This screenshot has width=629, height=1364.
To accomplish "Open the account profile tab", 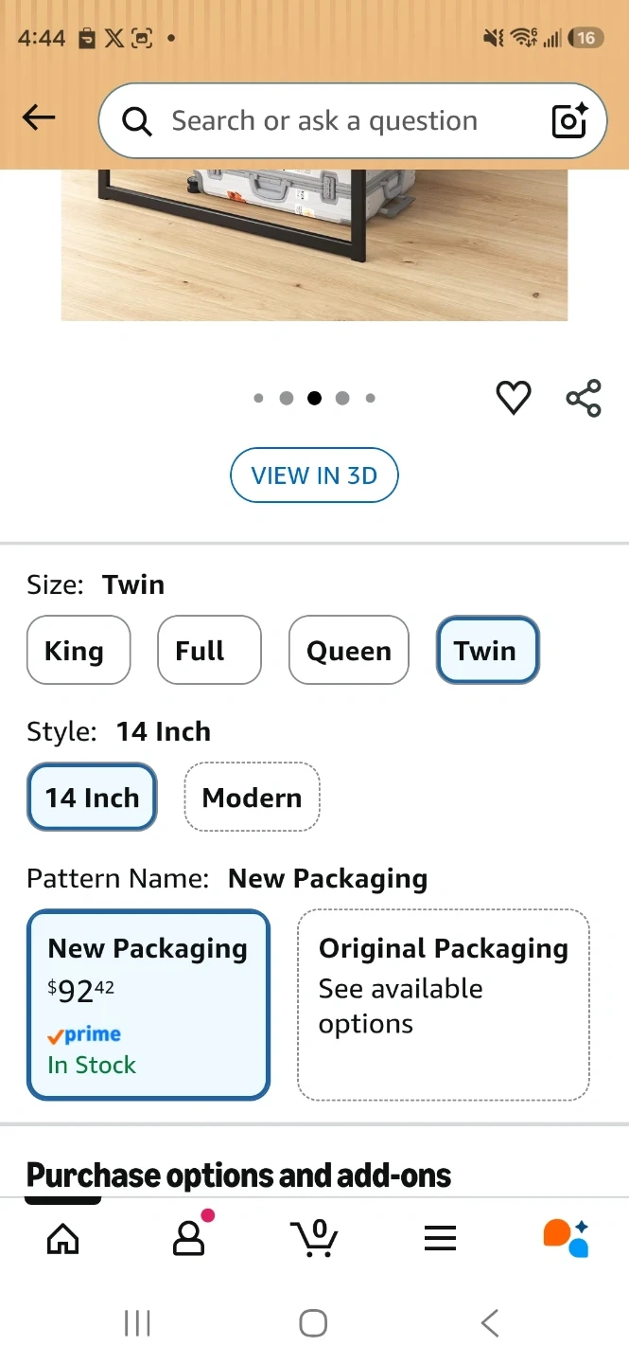I will 189,1238.
